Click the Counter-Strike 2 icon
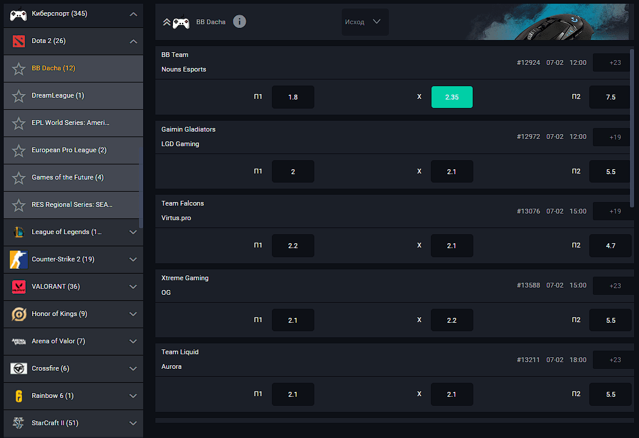Screen dimensions: 639x438 coord(18,260)
